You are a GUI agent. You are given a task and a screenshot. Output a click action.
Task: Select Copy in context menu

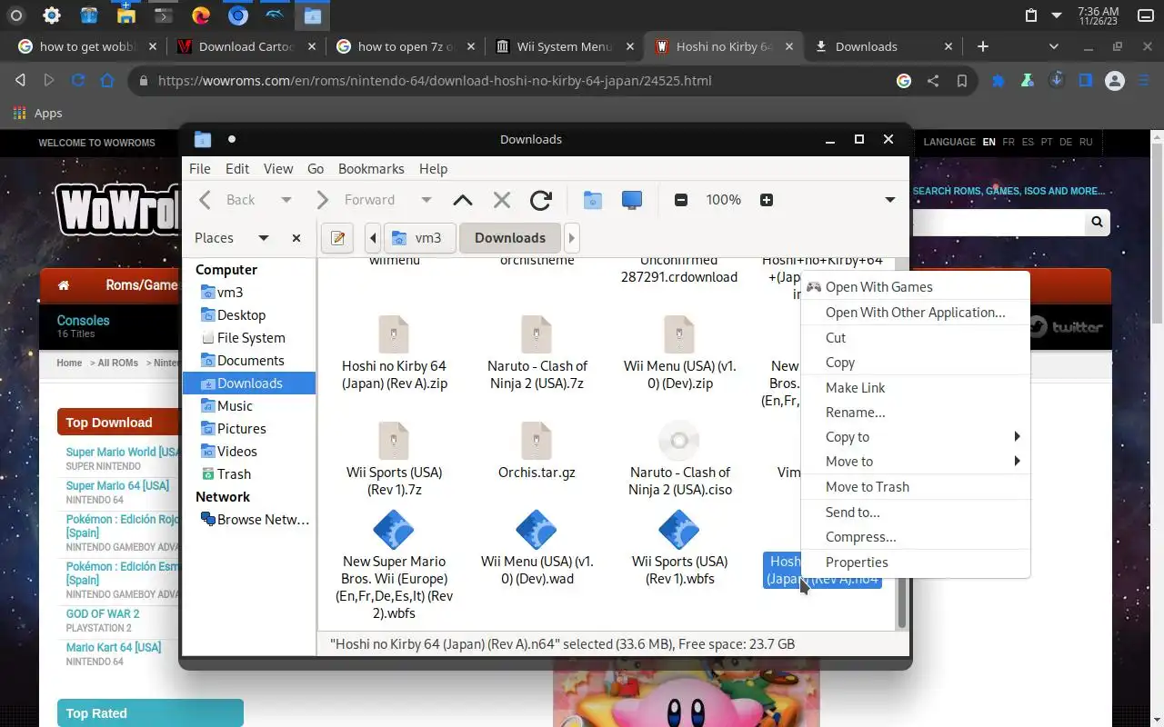tap(915, 363)
